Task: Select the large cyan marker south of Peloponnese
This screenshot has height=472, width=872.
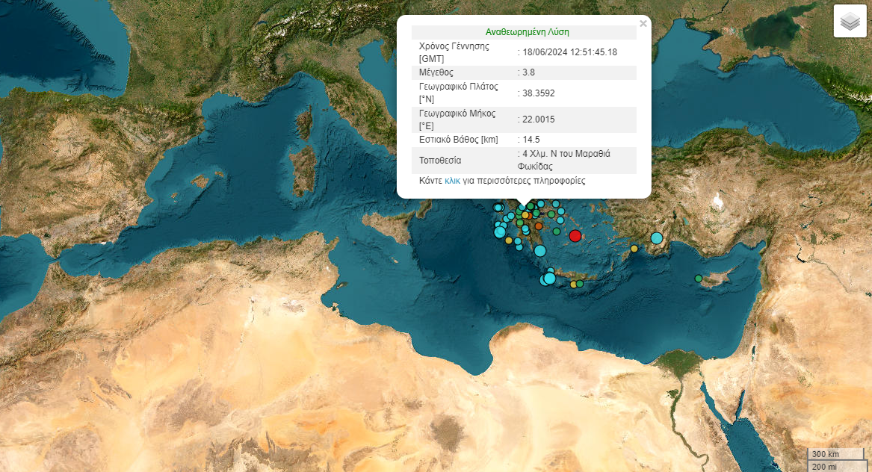Action: (x=540, y=251)
